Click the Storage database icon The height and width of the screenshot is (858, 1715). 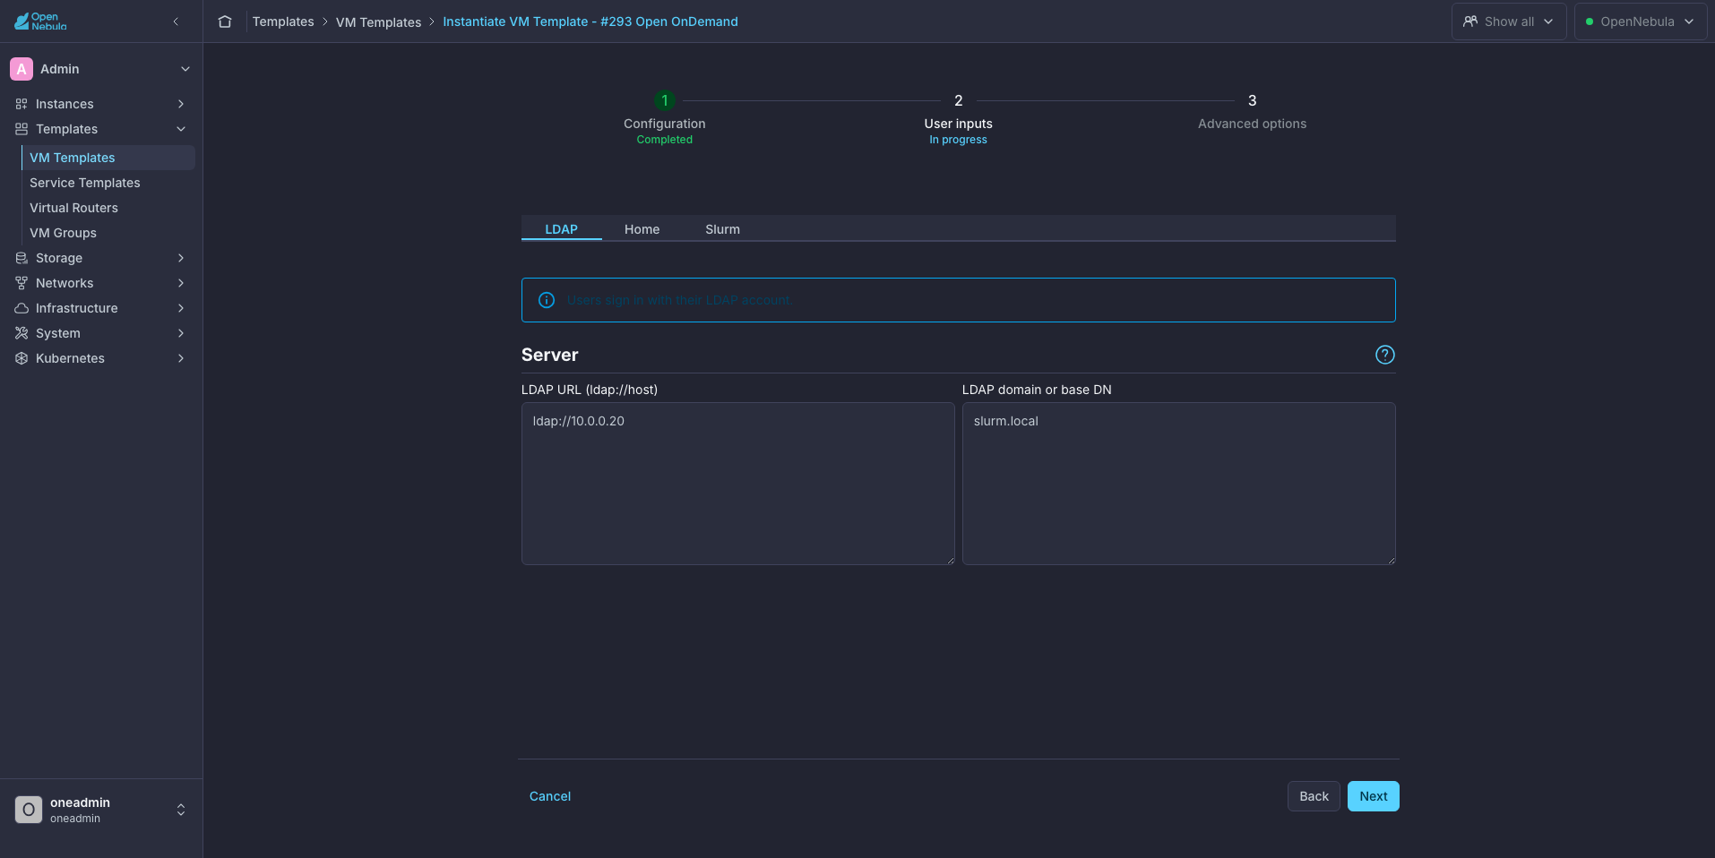pyautogui.click(x=22, y=258)
